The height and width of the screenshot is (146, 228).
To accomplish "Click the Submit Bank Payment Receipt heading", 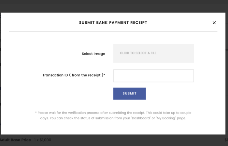I will [x=113, y=23].
